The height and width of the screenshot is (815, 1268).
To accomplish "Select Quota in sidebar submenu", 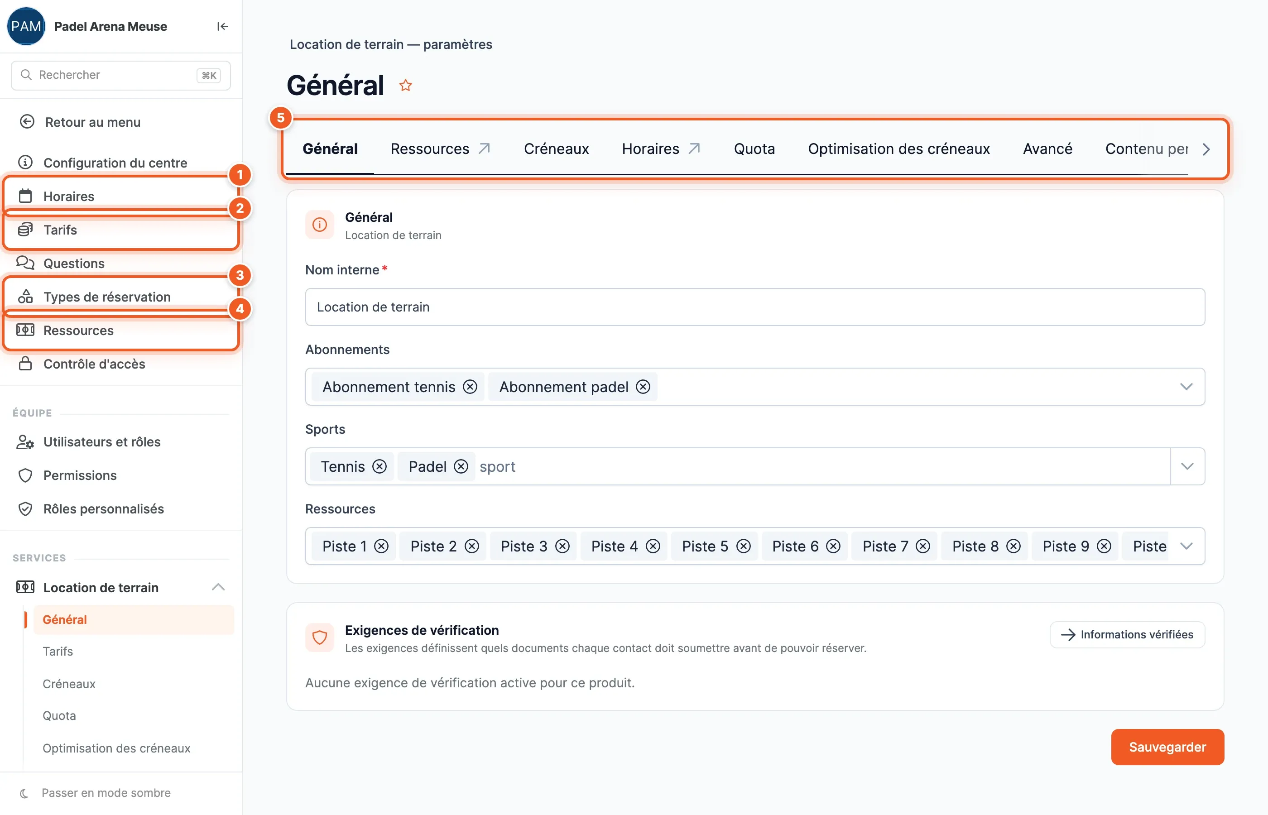I will coord(59,715).
